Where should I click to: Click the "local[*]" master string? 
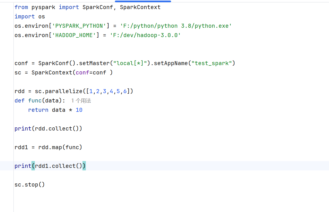coord(130,63)
